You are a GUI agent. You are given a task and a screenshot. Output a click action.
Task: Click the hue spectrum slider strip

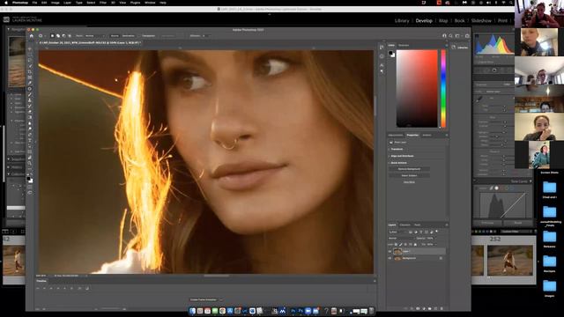[443, 88]
